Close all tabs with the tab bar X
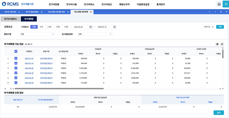Screen dimensions: 229x118 227,12
